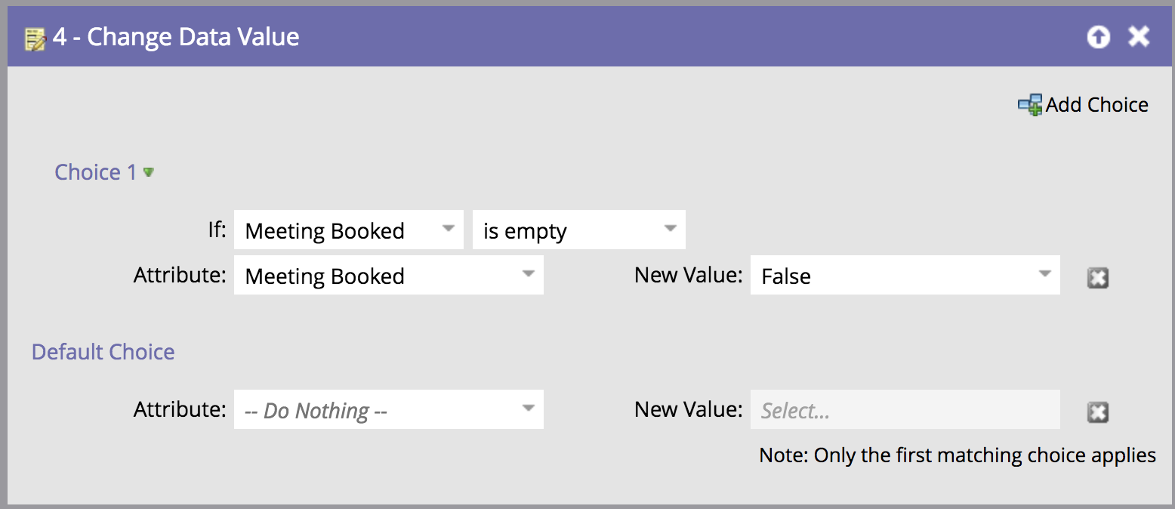Click the Change Data Value notepad icon
The height and width of the screenshot is (509, 1175).
coord(35,39)
